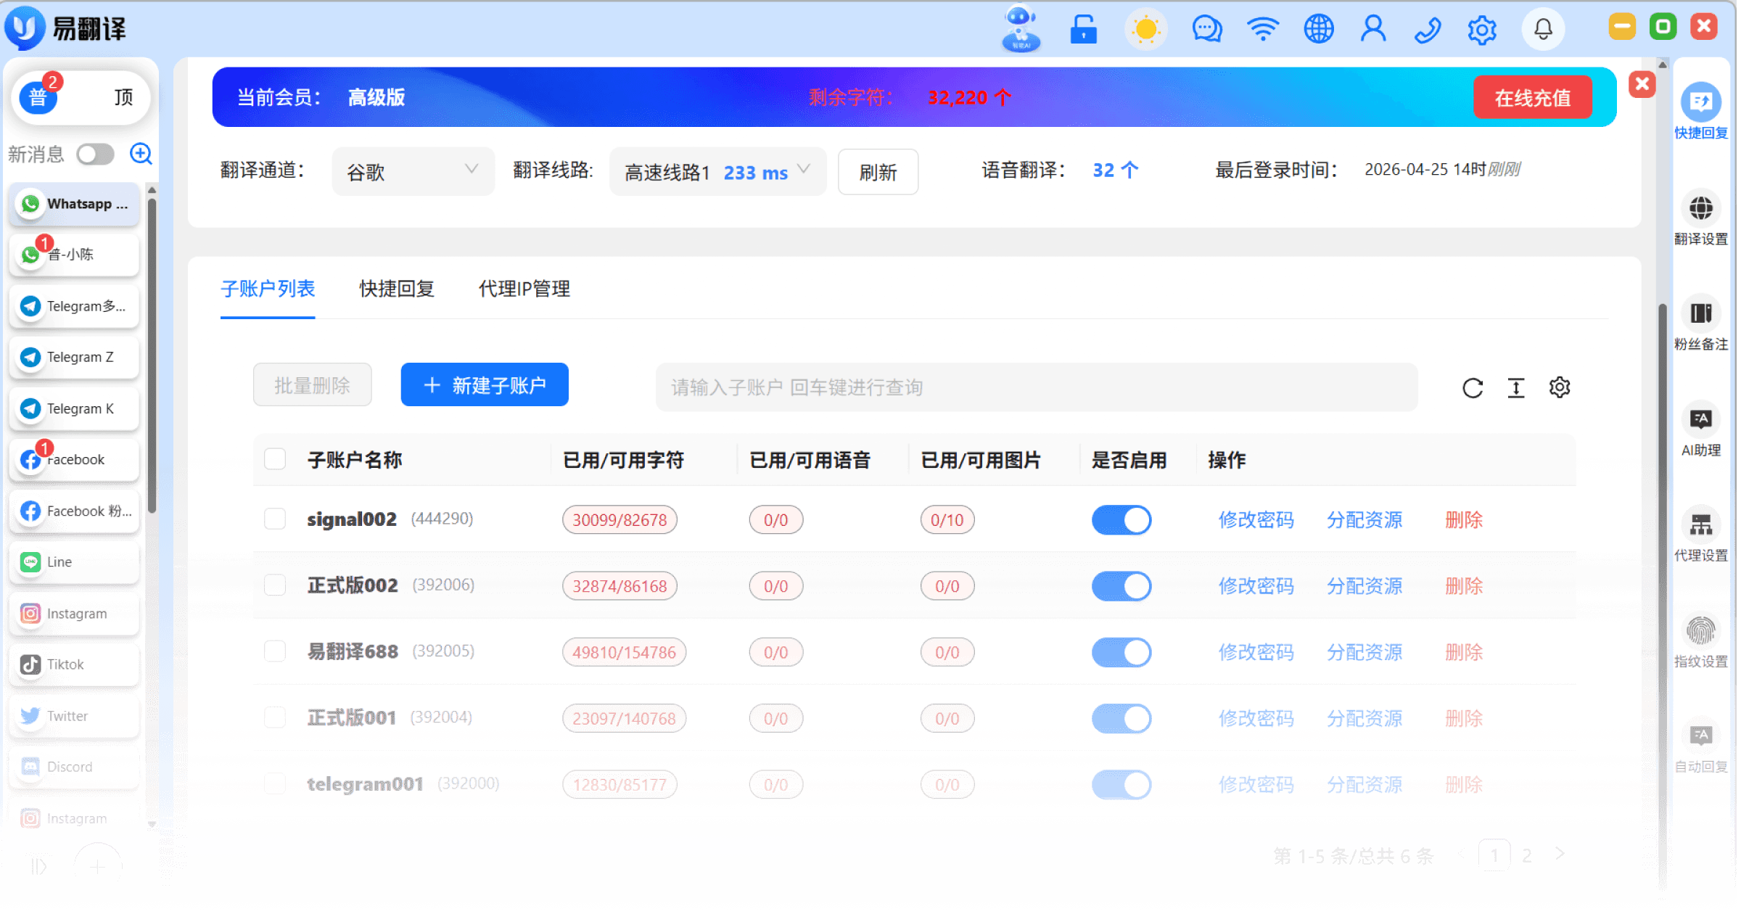Click 删除 for 易翻译688
The height and width of the screenshot is (914, 1741).
pos(1463,652)
